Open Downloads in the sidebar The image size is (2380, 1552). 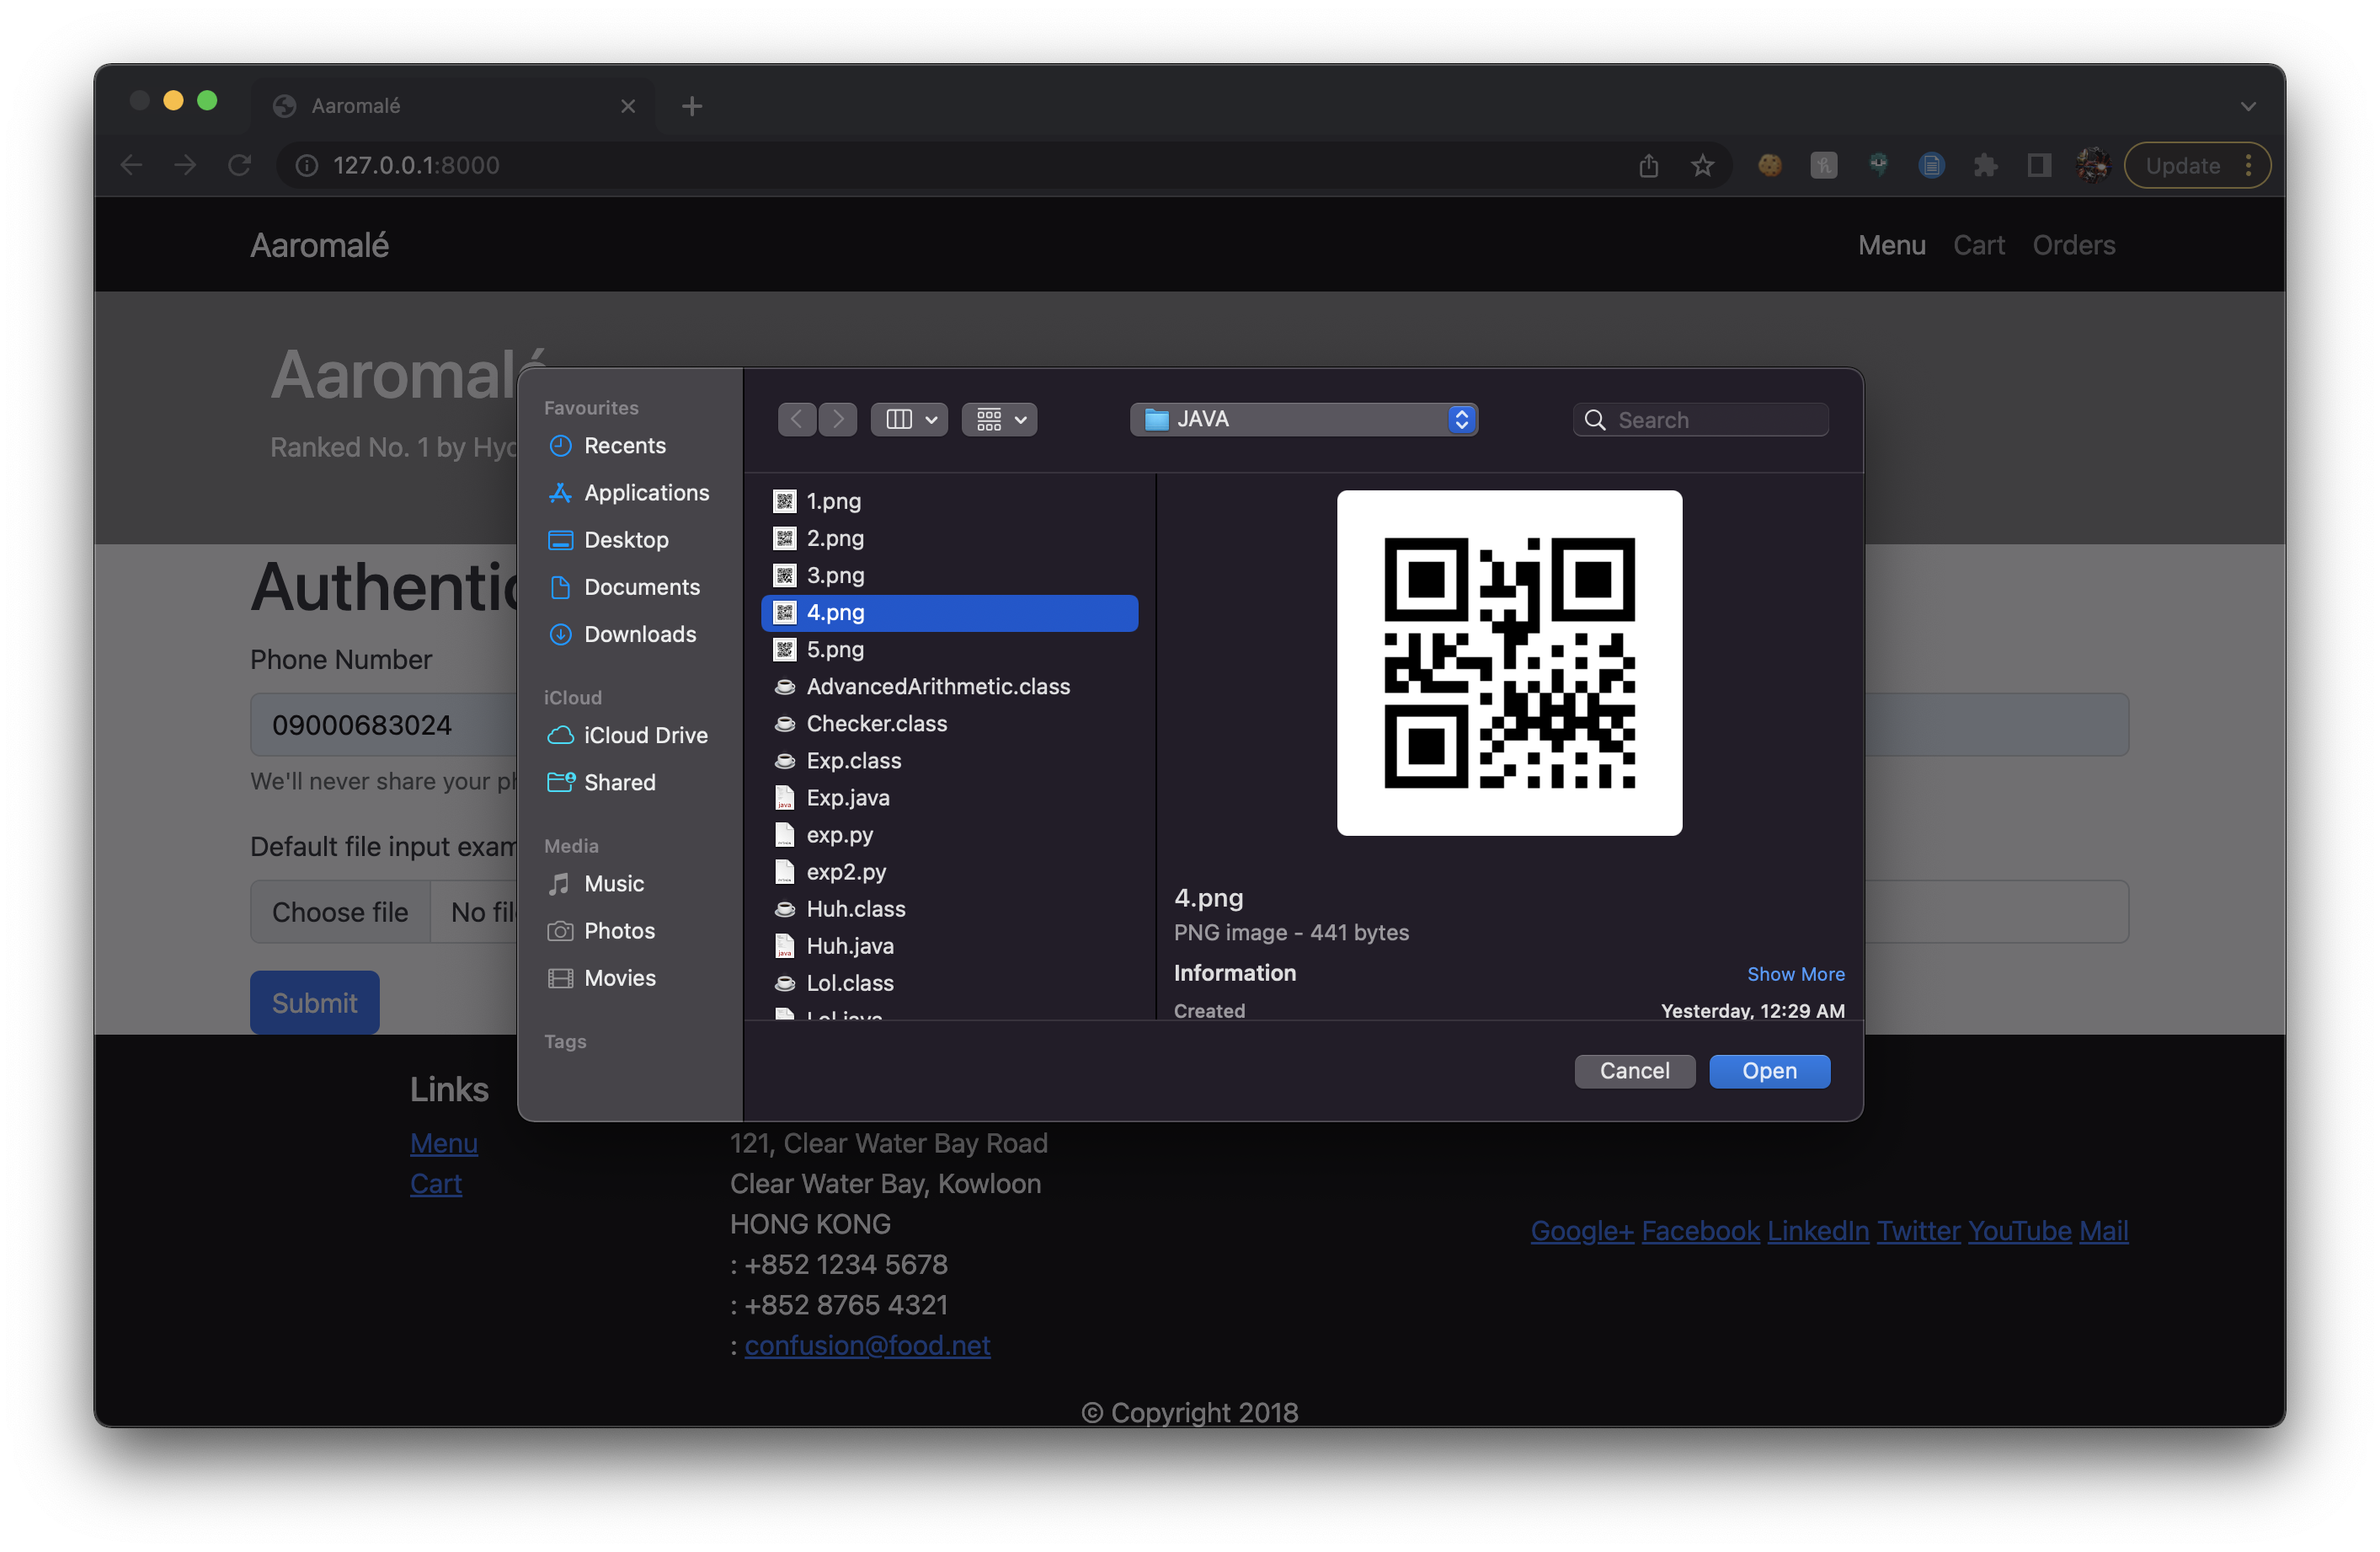[x=622, y=634]
